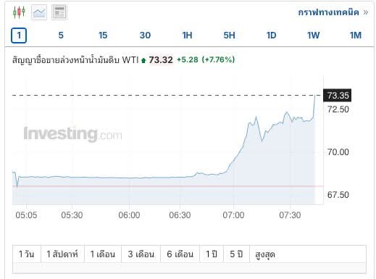
Task: Show the 5 ปี range
Action: pos(236,254)
